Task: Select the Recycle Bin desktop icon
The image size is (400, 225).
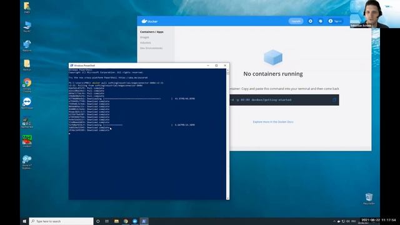Action: click(369, 199)
